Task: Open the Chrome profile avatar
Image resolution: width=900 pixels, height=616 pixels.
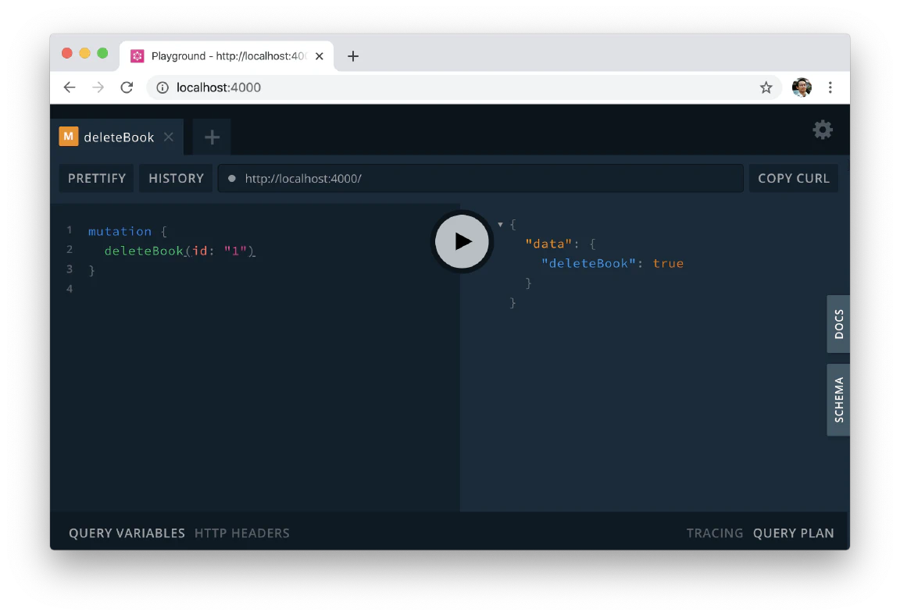Action: [x=802, y=87]
